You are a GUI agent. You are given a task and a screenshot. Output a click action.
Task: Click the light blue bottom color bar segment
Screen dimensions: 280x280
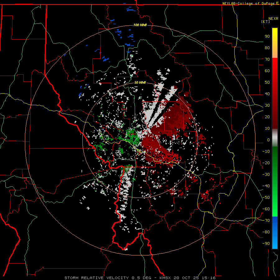275,242
